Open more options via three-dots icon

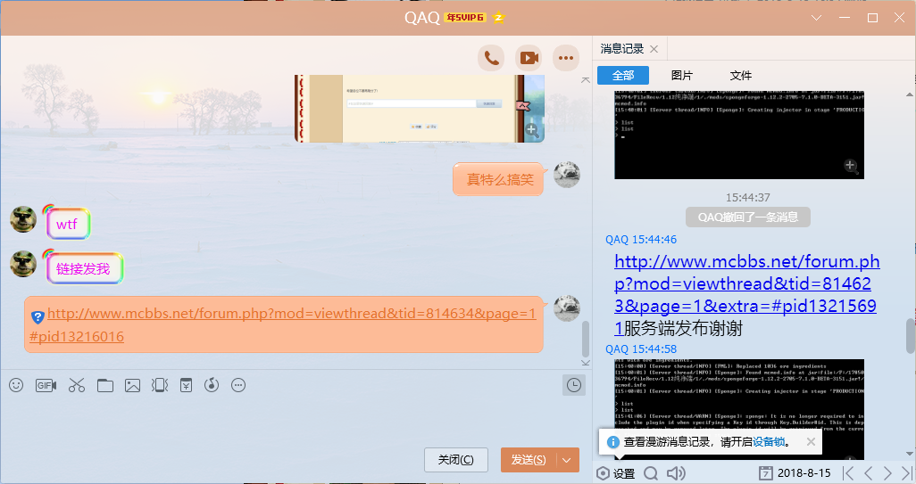[x=565, y=58]
